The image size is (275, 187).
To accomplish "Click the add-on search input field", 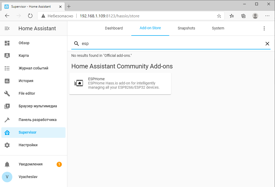I will pyautogui.click(x=171, y=44).
